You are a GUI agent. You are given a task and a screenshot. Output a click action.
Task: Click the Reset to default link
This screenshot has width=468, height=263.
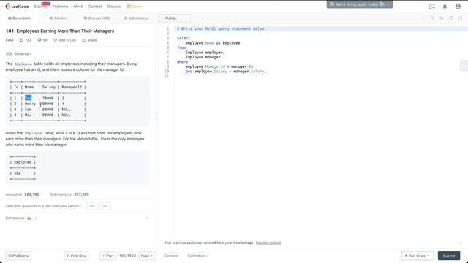point(268,243)
